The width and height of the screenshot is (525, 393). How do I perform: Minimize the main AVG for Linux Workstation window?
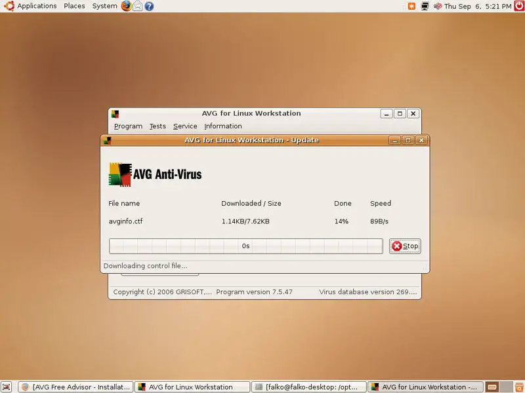(x=387, y=114)
